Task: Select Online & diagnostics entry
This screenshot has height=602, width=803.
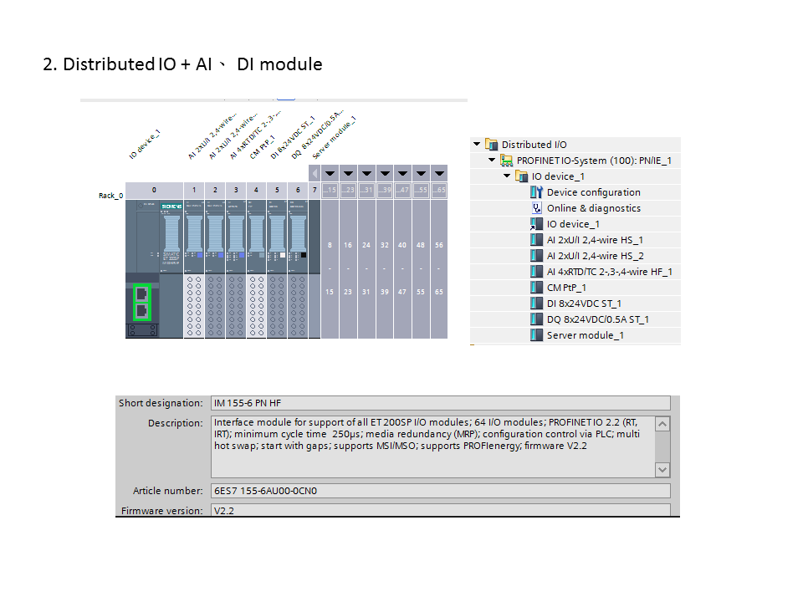Action: click(594, 208)
